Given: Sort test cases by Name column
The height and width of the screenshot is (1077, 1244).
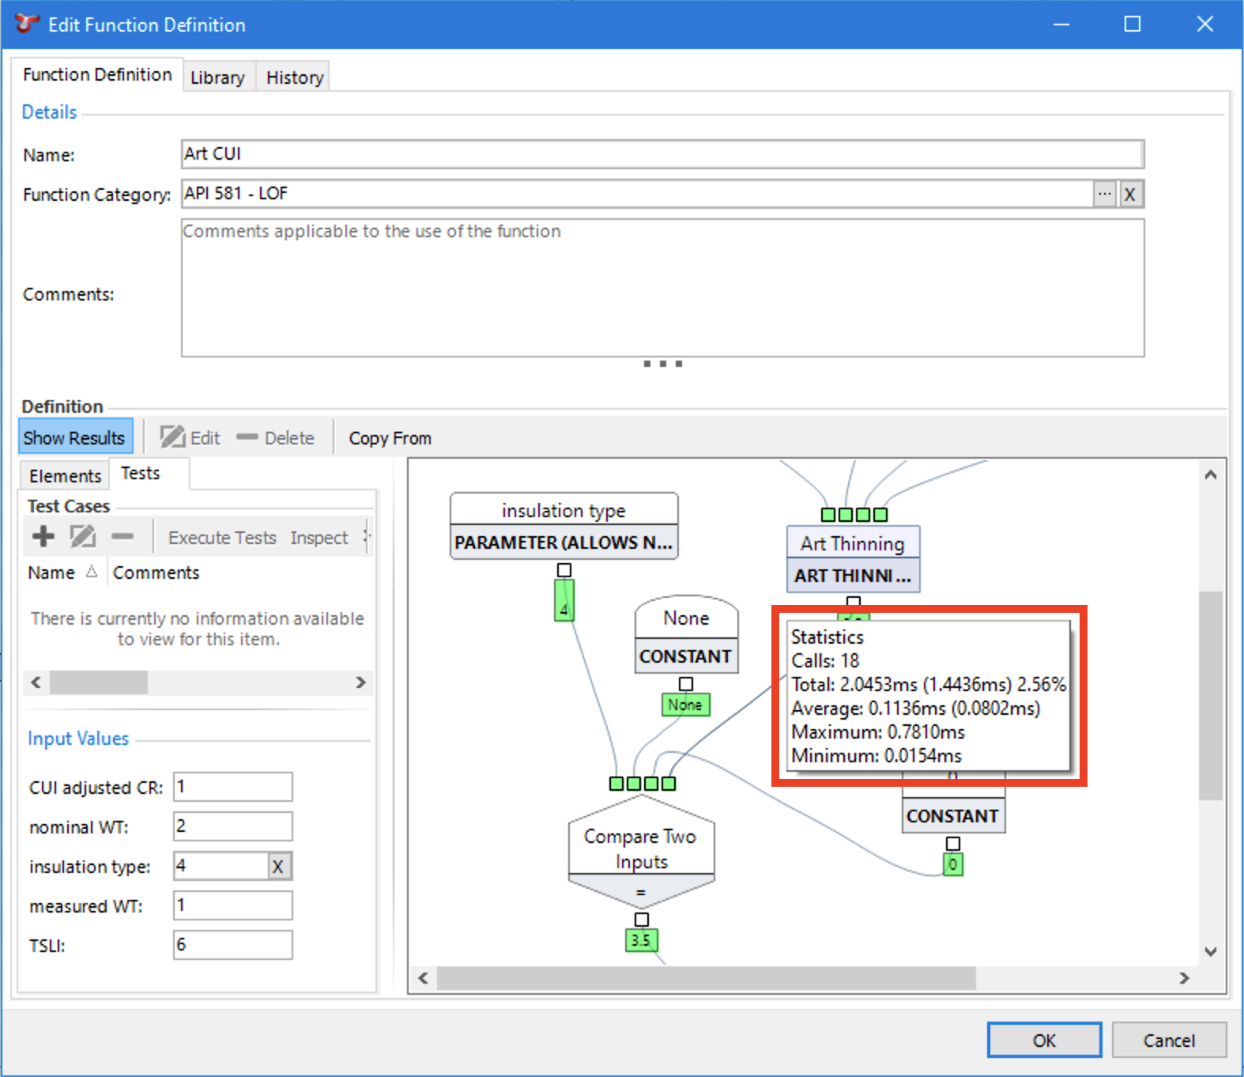Looking at the screenshot, I should point(52,573).
